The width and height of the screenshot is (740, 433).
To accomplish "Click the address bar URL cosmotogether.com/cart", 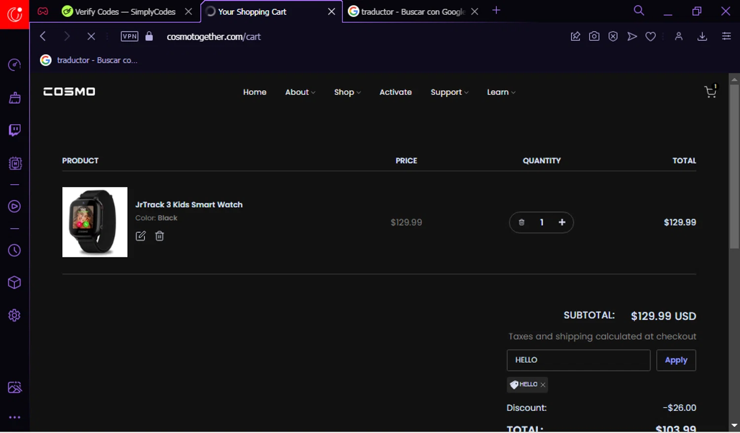I will [214, 36].
